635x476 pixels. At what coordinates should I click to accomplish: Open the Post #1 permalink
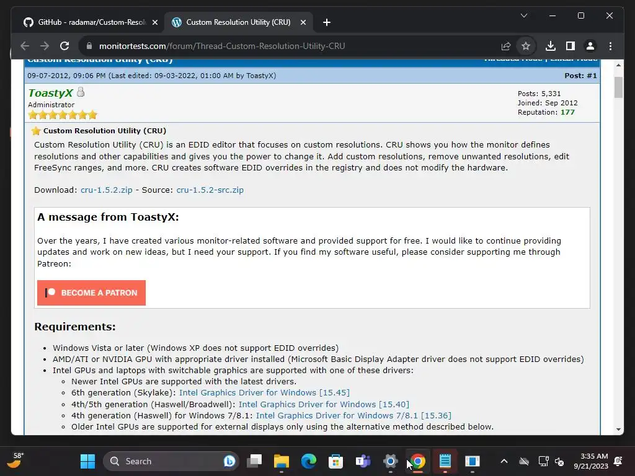pyautogui.click(x=592, y=76)
